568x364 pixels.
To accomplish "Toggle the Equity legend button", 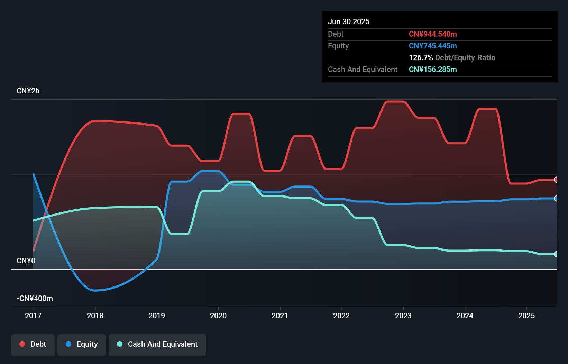I will 82,345.
